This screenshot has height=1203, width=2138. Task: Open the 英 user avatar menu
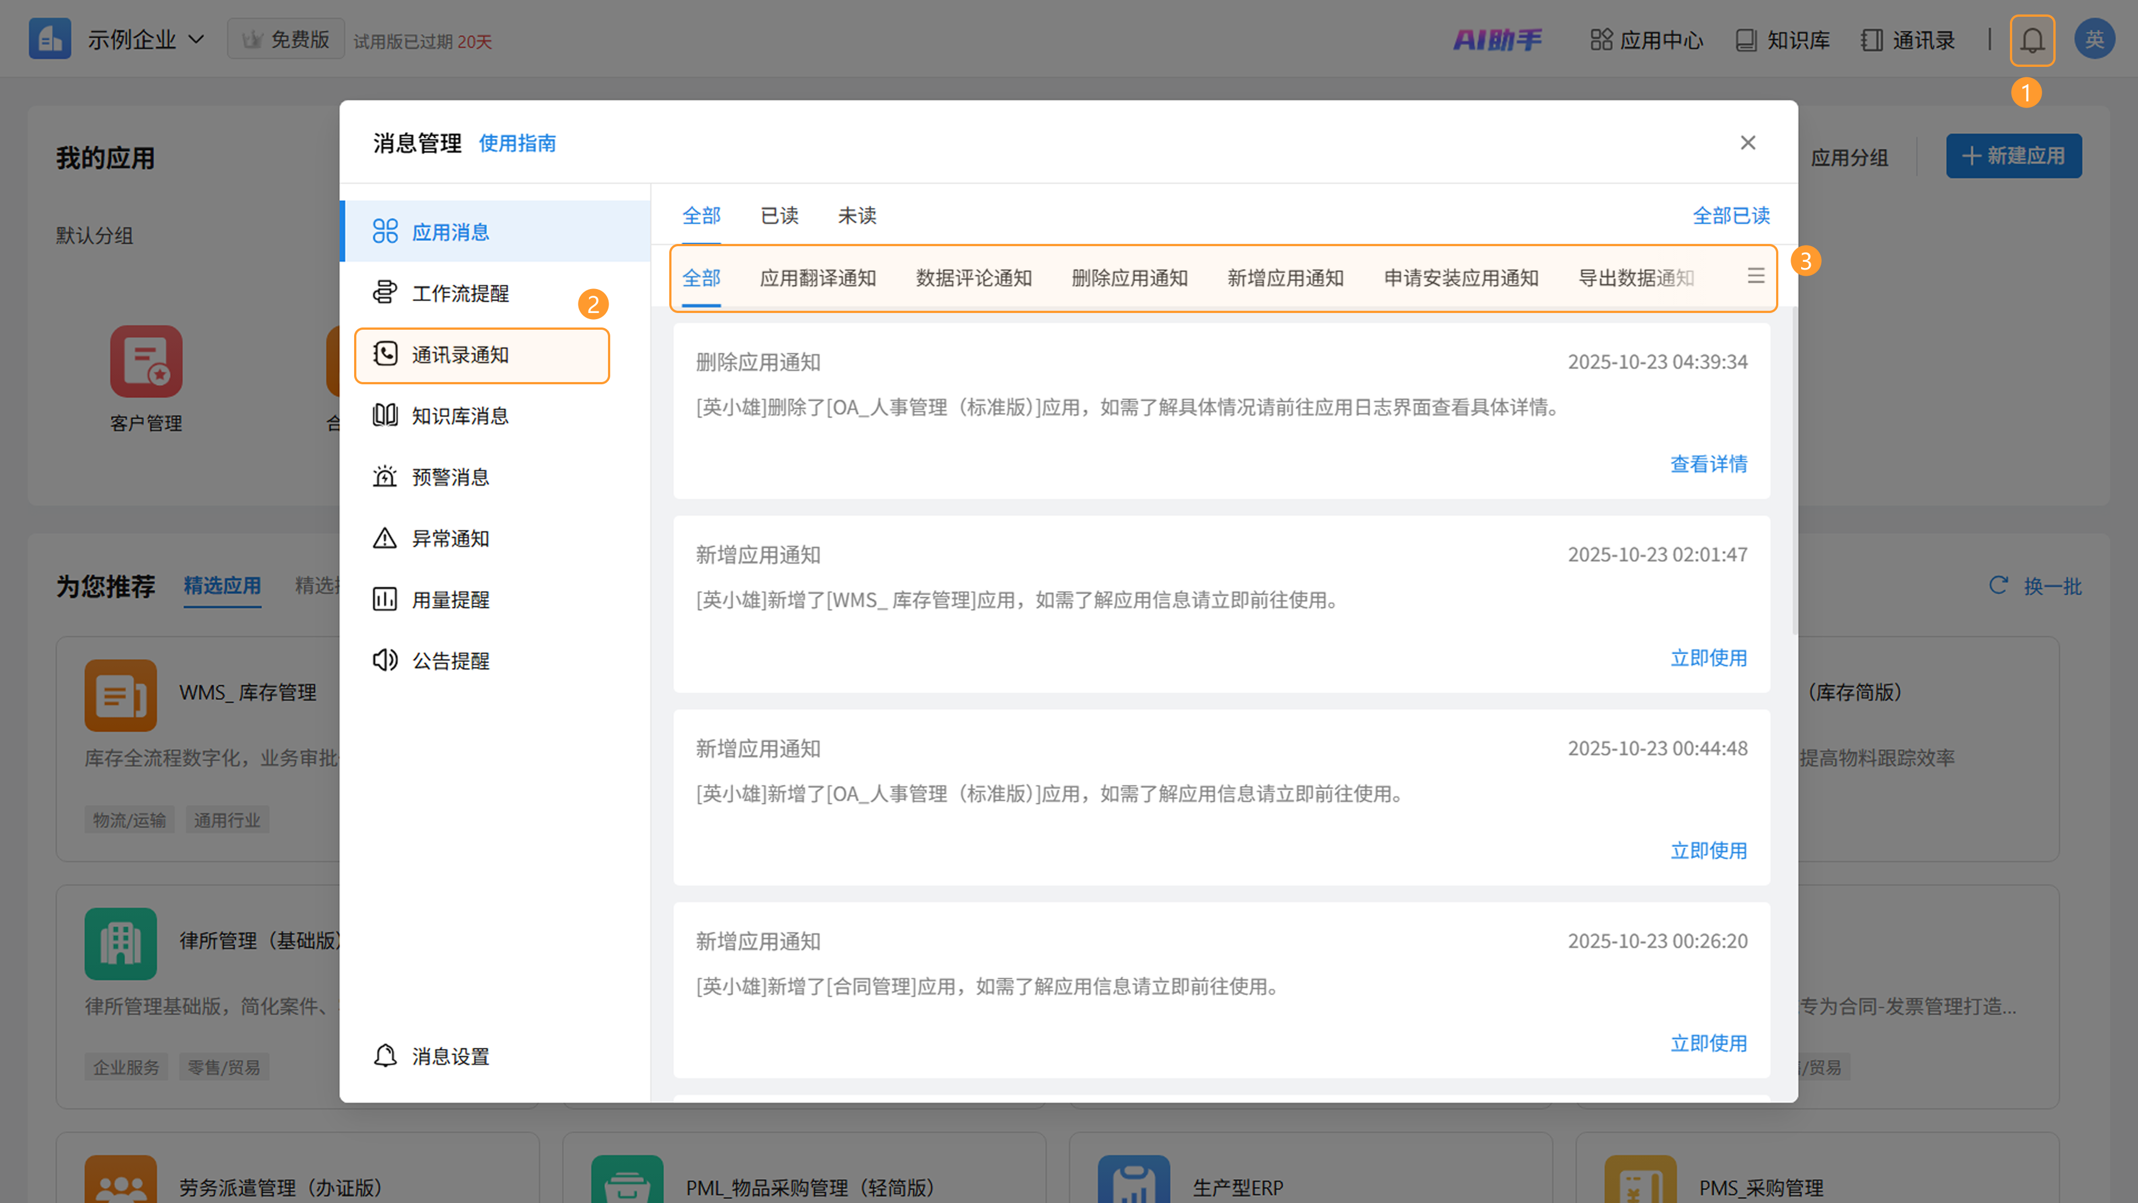pyautogui.click(x=2093, y=40)
